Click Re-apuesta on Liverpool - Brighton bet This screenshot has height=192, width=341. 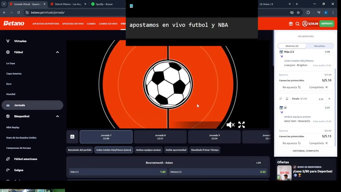click(x=291, y=87)
